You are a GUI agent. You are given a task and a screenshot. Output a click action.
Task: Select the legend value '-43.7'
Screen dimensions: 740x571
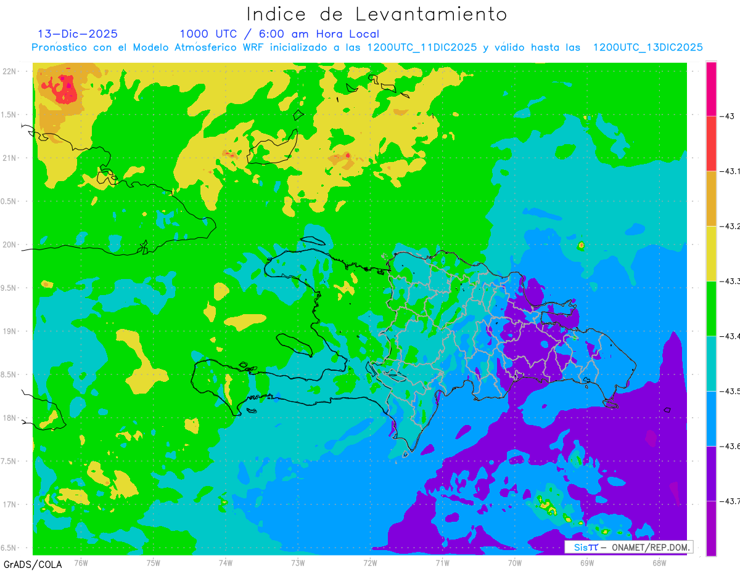click(x=730, y=501)
